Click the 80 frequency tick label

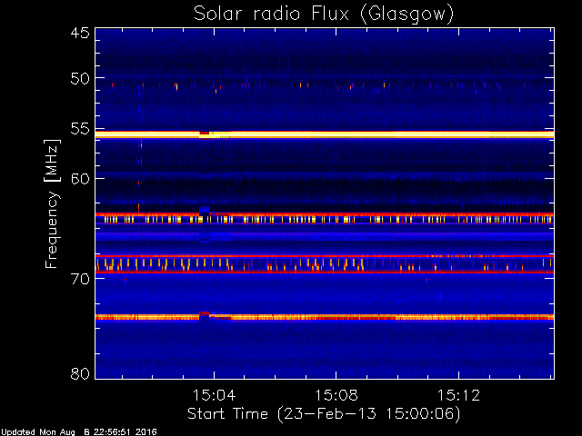click(80, 373)
